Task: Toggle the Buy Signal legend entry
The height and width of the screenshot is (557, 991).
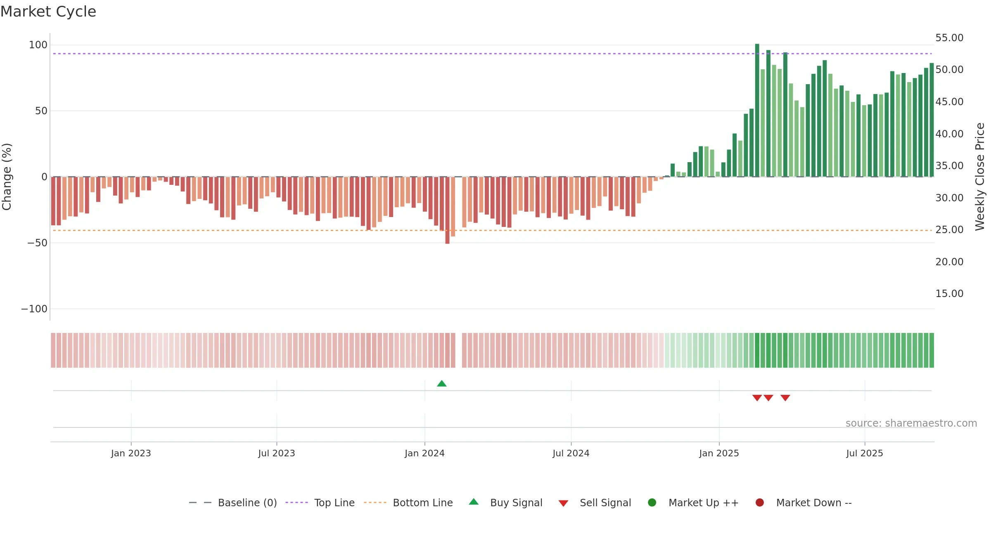Action: 506,503
